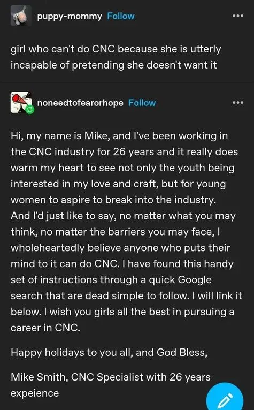
Task: Select puppy-mommy's post text about CNC
Action: tap(116, 57)
